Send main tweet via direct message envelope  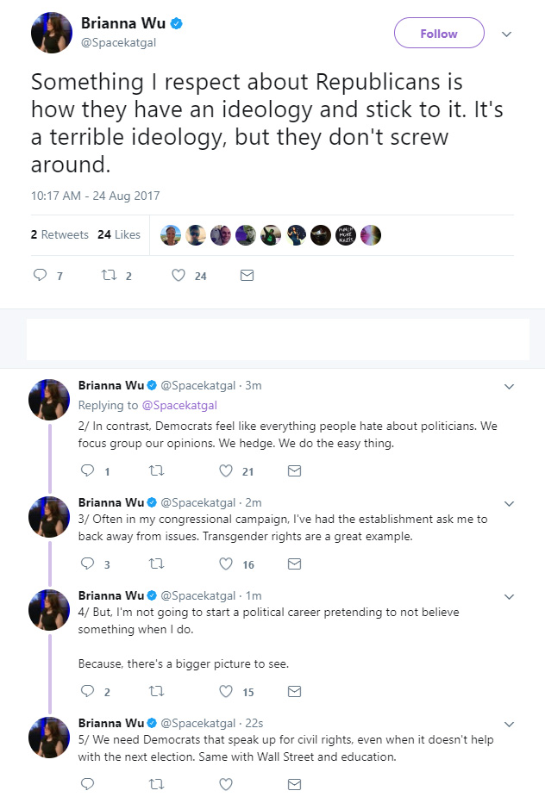pyautogui.click(x=247, y=275)
